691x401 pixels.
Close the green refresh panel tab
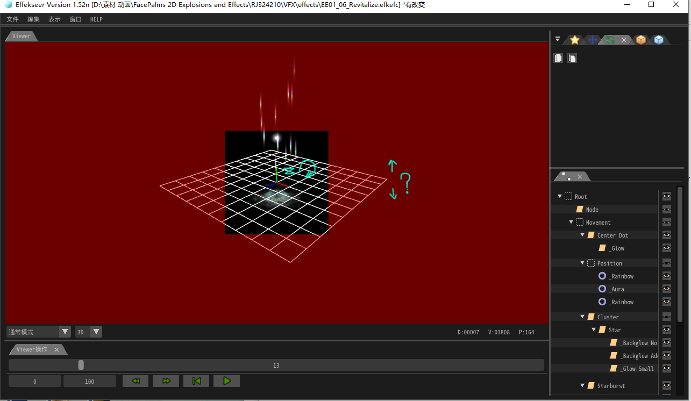(x=624, y=40)
